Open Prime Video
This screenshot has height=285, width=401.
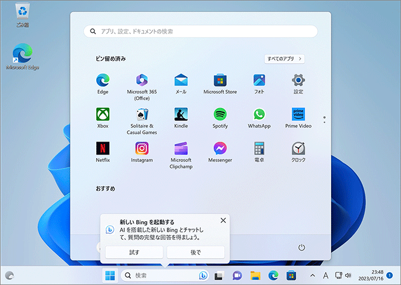pos(298,118)
